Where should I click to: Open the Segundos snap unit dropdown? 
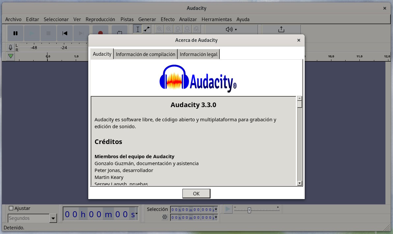click(x=53, y=218)
